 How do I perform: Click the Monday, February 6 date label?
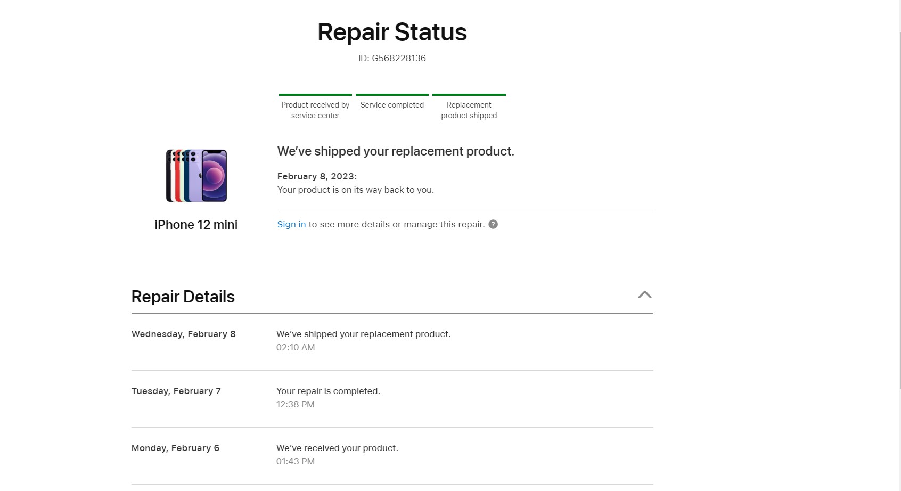pos(176,448)
